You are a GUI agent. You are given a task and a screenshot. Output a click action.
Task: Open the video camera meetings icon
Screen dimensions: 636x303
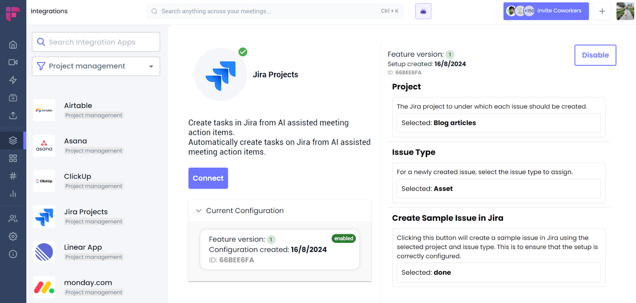click(x=13, y=62)
